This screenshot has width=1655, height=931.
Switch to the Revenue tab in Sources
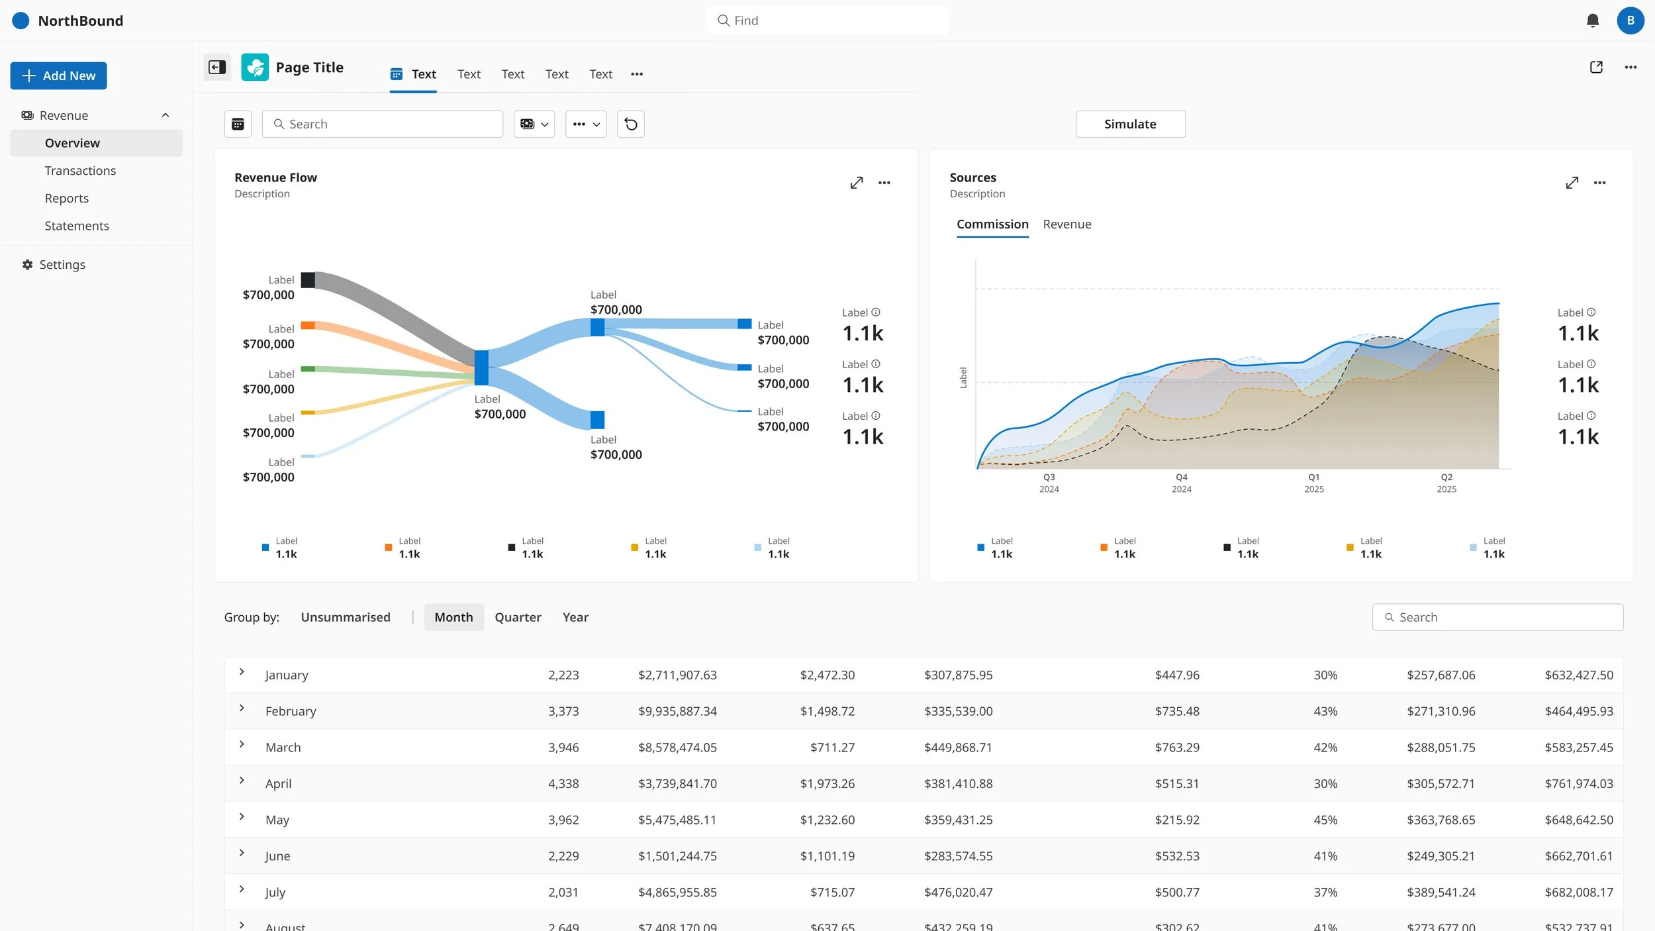click(1067, 224)
